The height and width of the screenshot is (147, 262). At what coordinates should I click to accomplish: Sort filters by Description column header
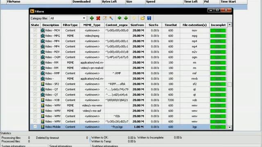pos(51,25)
